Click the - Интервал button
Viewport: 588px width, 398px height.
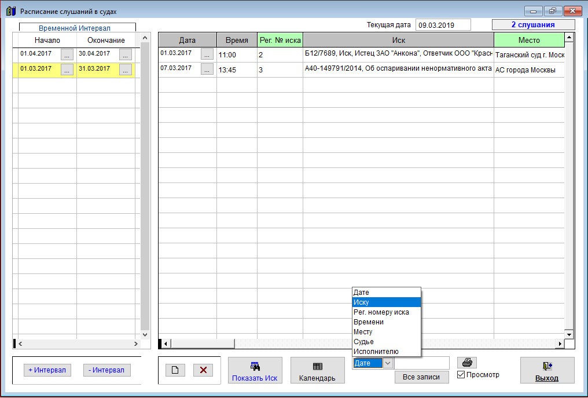point(106,370)
